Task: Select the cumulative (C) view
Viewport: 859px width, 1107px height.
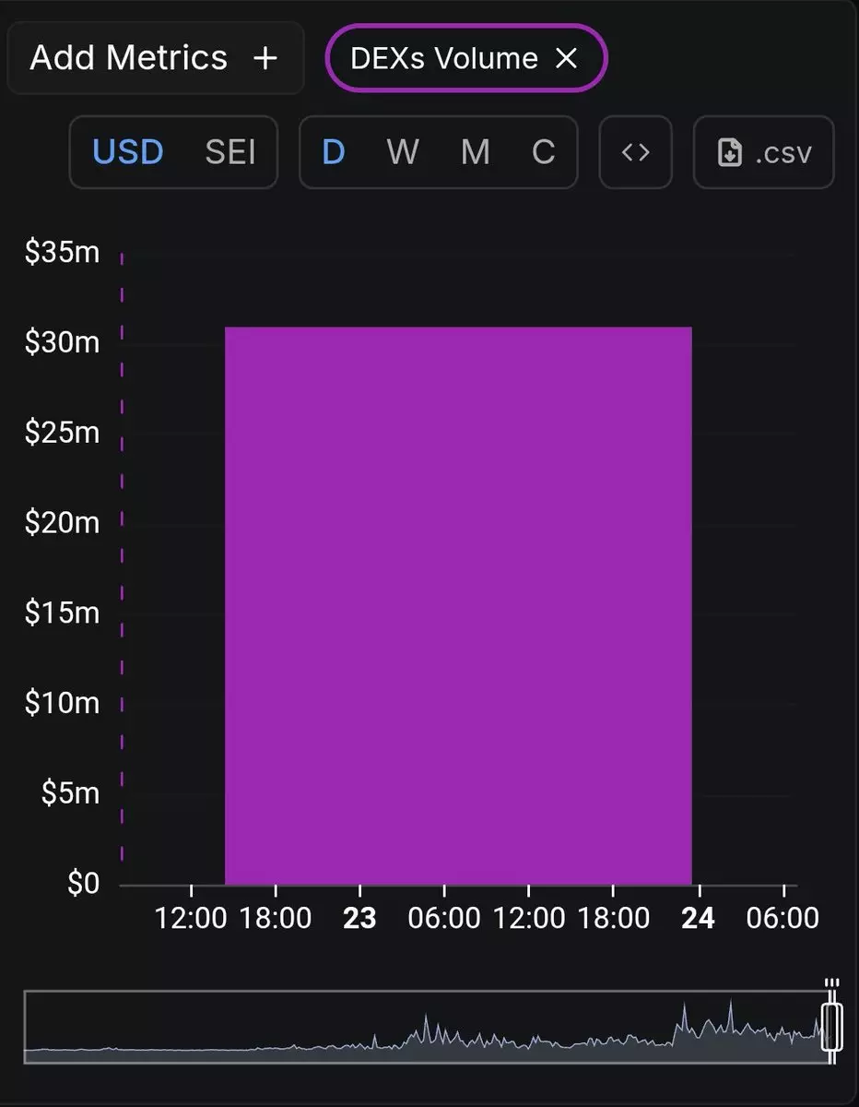Action: [x=544, y=152]
